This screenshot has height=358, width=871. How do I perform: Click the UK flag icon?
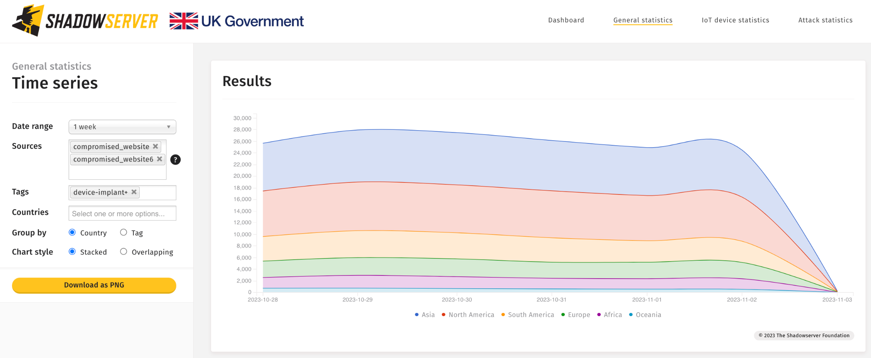coord(183,20)
